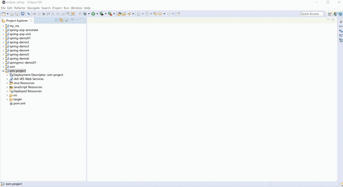Switch to the Java EE perspective

[x=335, y=14]
